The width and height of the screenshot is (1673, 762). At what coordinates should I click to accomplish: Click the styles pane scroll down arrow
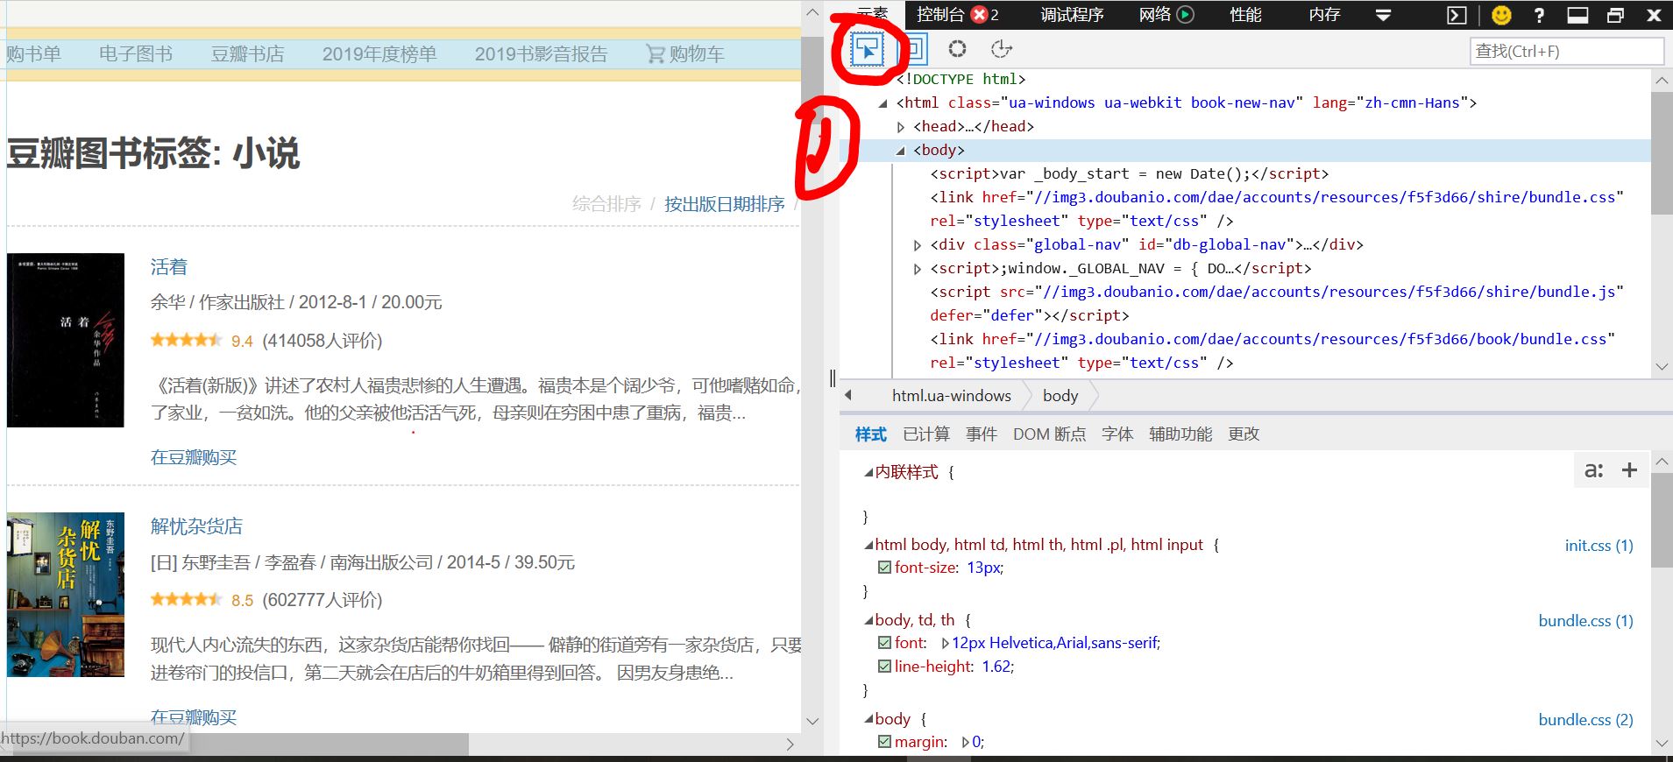1662,743
